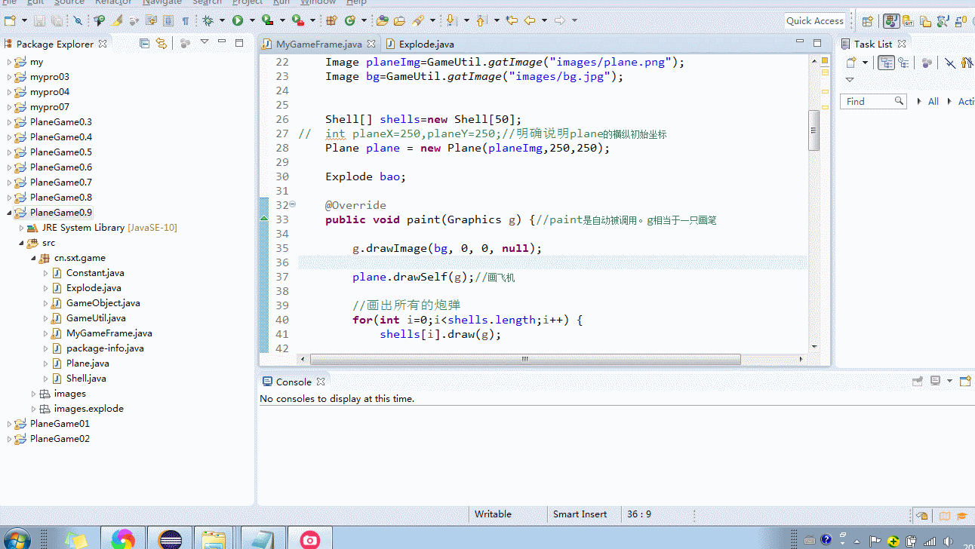Open Constant.java in Package Explorer
Viewport: 975px width, 549px height.
point(95,273)
